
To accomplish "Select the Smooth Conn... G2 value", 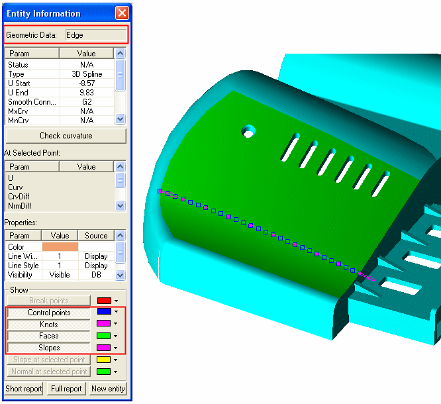I will [87, 102].
